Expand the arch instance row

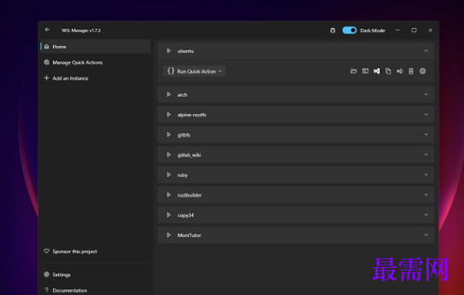tap(426, 94)
